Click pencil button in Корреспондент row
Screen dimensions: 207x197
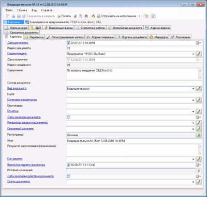click(199, 54)
